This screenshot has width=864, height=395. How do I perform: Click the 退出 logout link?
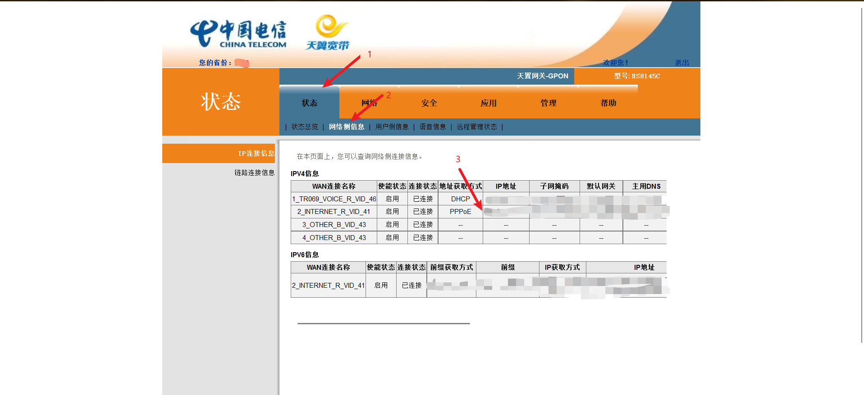[x=681, y=63]
